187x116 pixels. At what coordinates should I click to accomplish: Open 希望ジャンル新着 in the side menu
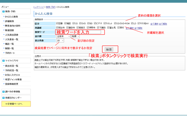click(x=13, y=79)
